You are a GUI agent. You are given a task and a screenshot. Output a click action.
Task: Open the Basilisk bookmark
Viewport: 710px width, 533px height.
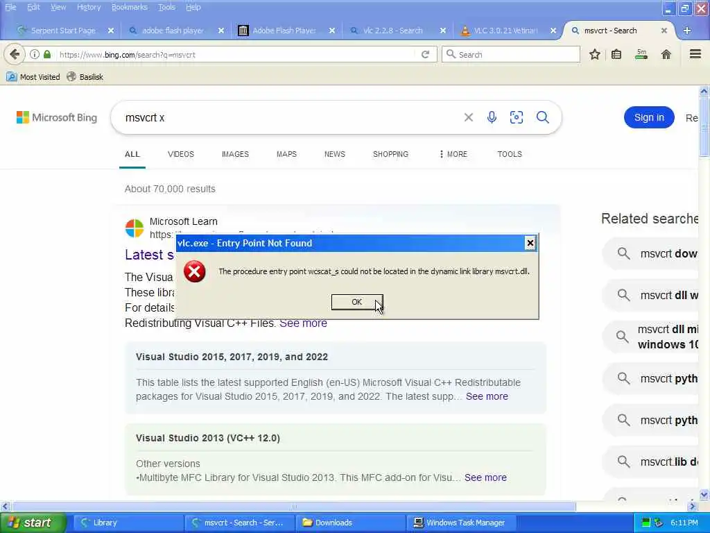pyautogui.click(x=85, y=77)
